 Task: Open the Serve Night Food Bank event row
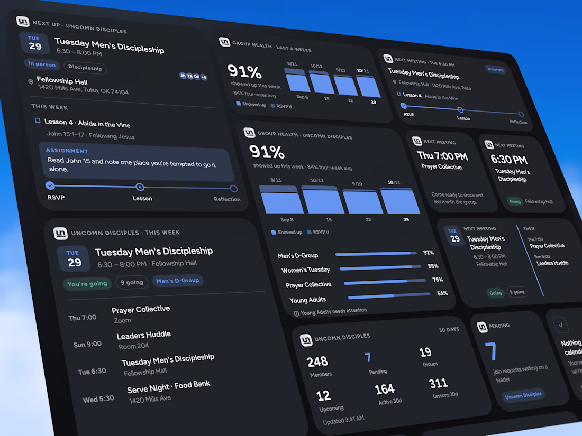pos(147,393)
